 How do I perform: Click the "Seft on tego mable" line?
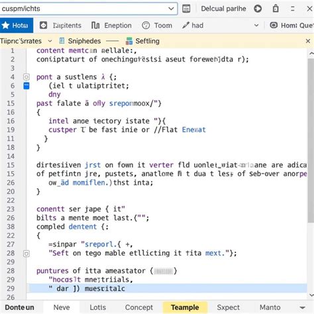click(142, 253)
